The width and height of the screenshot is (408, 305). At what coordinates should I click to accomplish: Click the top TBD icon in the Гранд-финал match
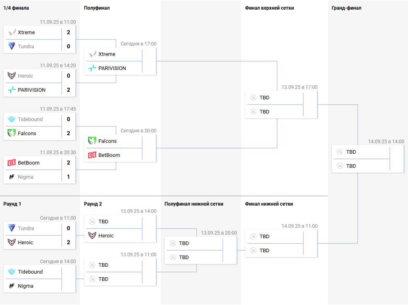click(340, 152)
